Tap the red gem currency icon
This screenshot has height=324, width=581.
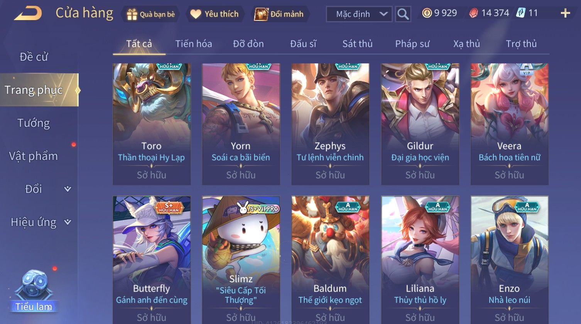(x=473, y=13)
